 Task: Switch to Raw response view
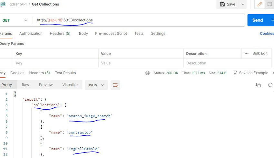coord(25,85)
